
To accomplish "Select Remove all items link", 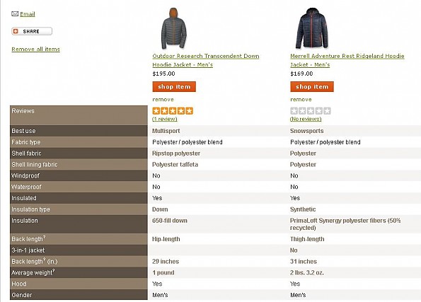I will tap(35, 49).
